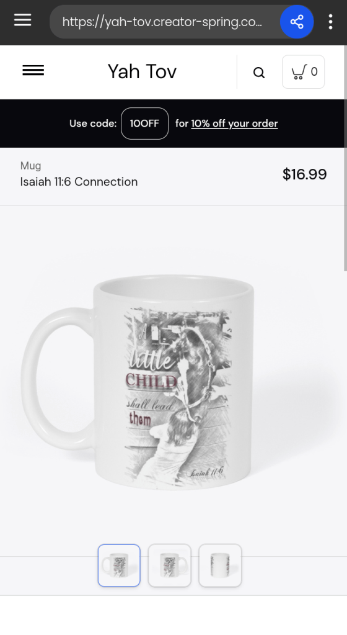347x635 pixels.
Task: Click the $16.99 price label
Action: tap(304, 174)
